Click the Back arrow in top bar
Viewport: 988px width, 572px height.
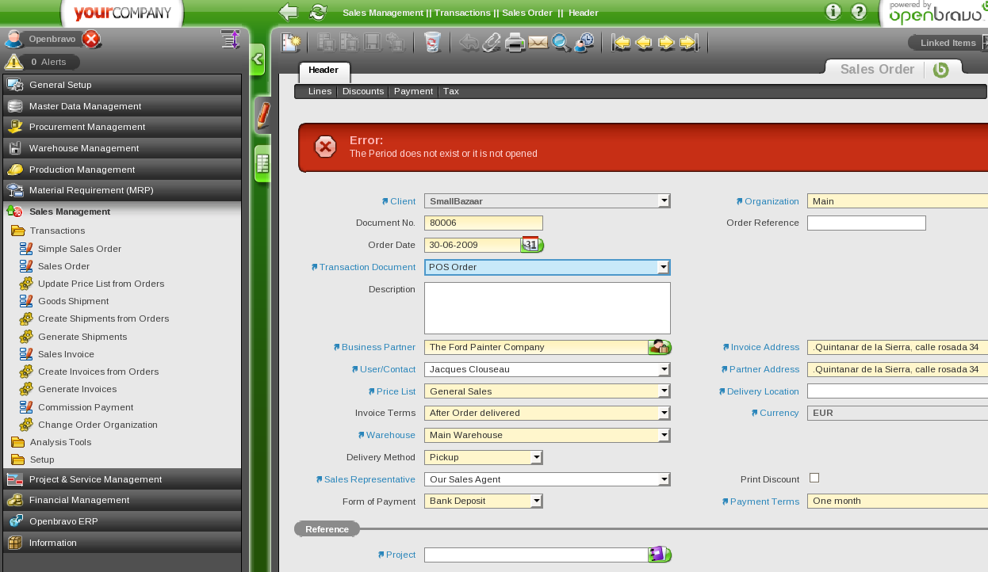289,12
